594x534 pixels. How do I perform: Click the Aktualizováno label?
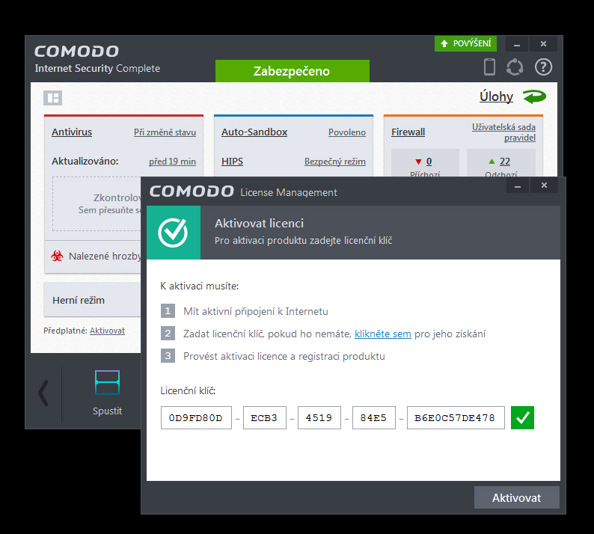coord(85,162)
